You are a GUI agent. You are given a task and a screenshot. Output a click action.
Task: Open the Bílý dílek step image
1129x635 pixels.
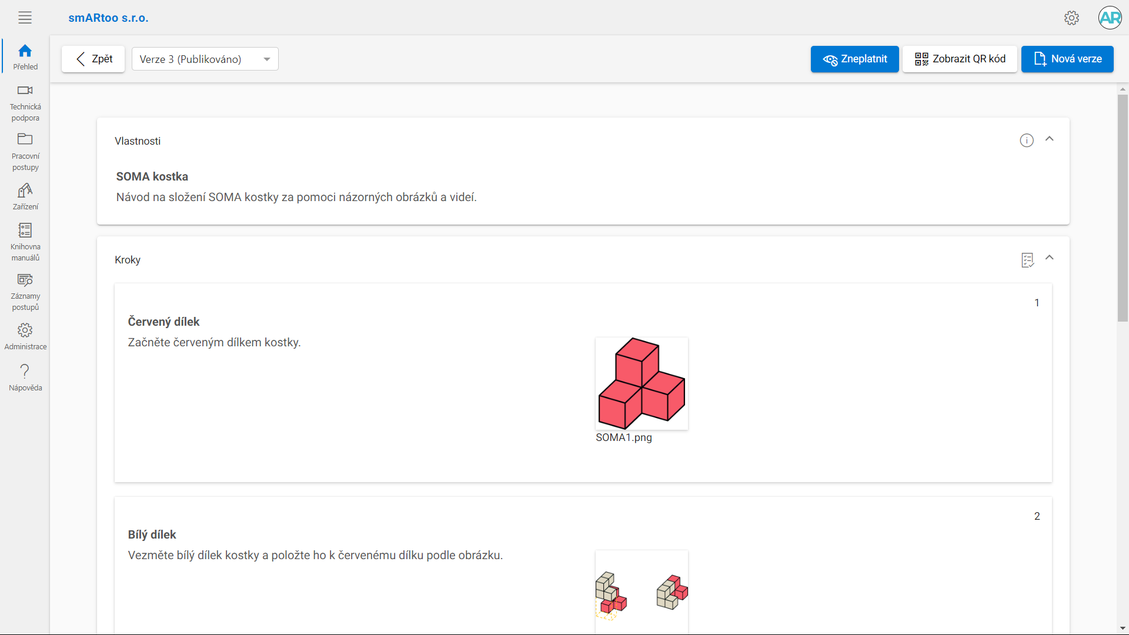tap(642, 592)
